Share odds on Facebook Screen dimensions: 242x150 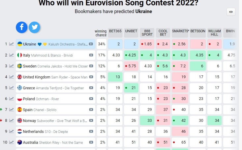[x=22, y=27]
